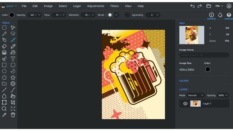Open the layer Mode Normal dropdown
Screen dimensions: 233x131
195,95
